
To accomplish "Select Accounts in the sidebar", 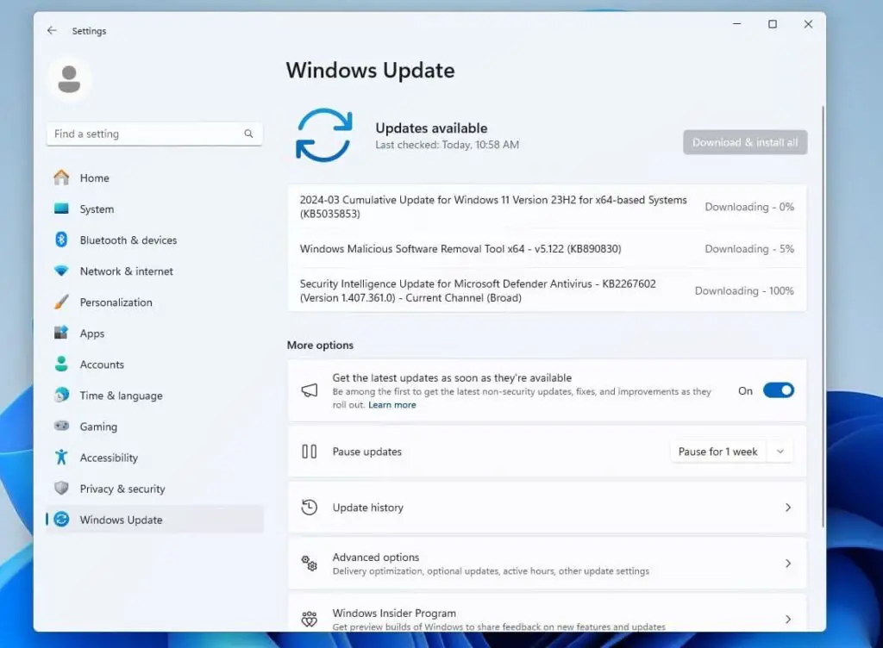I will pyautogui.click(x=102, y=364).
